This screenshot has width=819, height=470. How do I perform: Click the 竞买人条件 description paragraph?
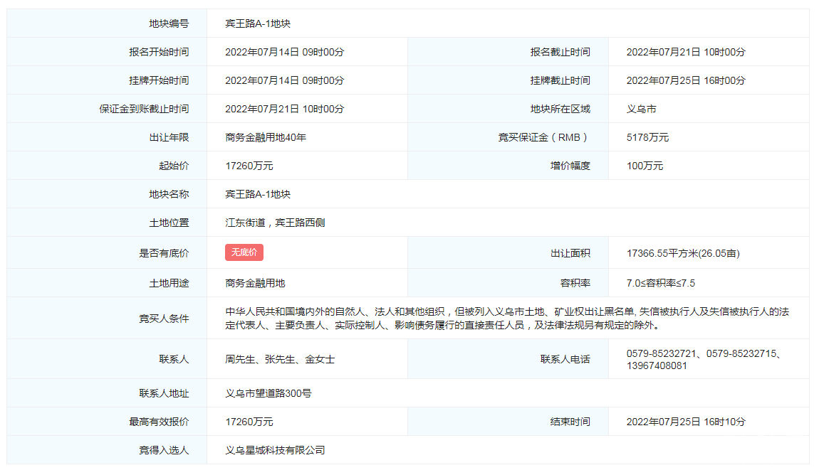click(506, 319)
